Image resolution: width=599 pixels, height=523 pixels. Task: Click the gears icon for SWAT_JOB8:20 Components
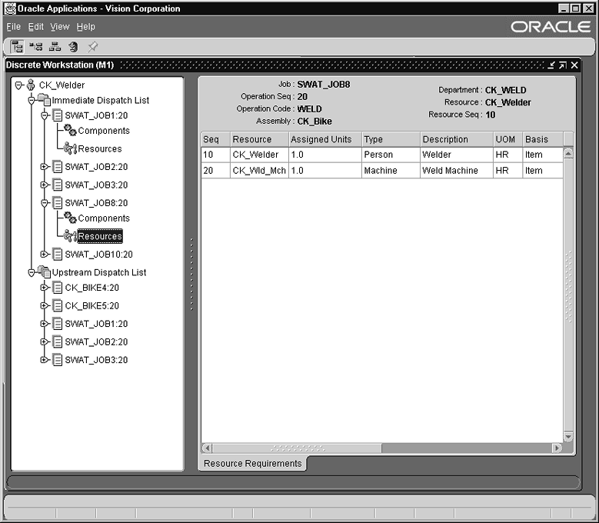point(70,218)
